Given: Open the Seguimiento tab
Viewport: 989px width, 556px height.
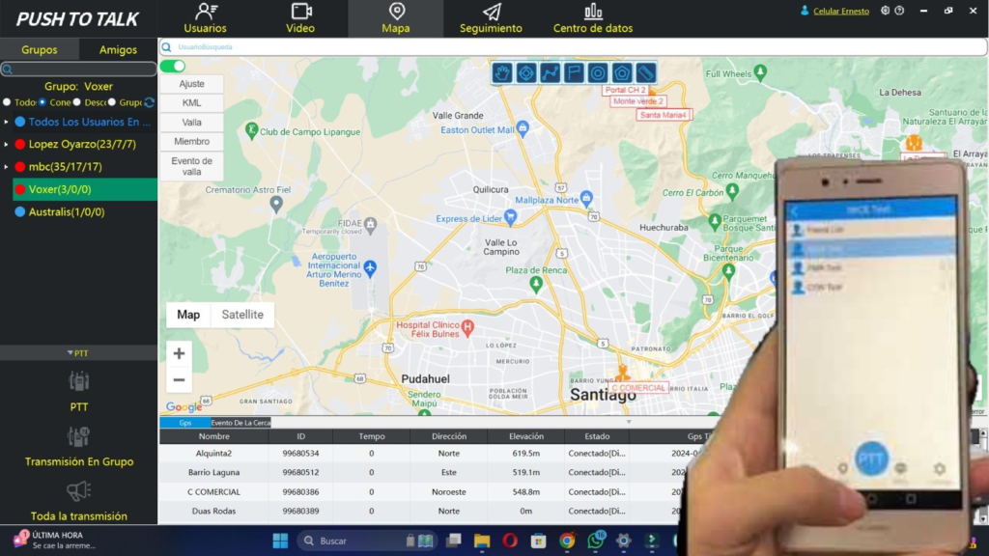Looking at the screenshot, I should tap(491, 19).
